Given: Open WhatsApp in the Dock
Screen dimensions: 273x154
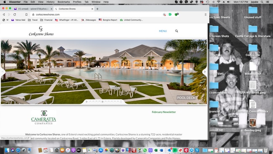Looking at the screenshot, I should (145, 150).
